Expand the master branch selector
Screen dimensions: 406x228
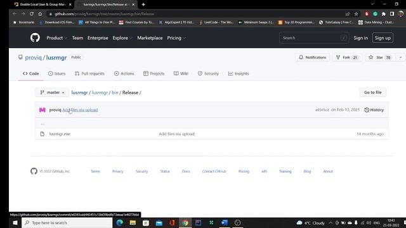click(x=52, y=92)
